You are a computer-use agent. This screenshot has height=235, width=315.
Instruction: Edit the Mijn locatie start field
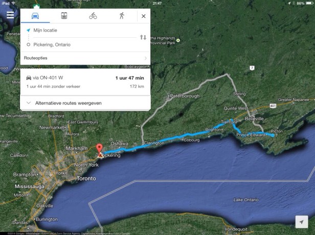click(82, 31)
